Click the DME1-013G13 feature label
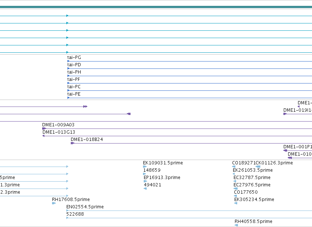 point(59,132)
